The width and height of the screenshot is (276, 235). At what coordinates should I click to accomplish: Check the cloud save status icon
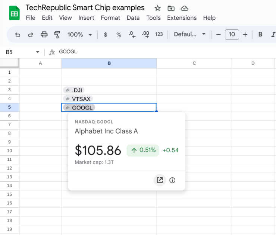tap(184, 8)
